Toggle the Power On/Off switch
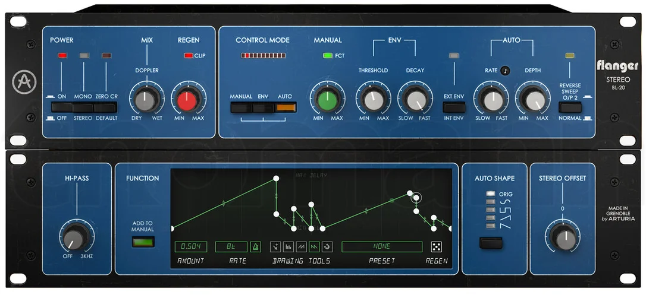The width and height of the screenshot is (646, 298). [x=62, y=107]
